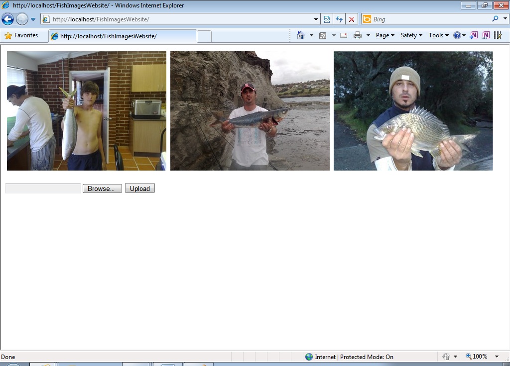Image resolution: width=510 pixels, height=366 pixels.
Task: Click the Forward navigation arrow button
Action: tap(22, 19)
